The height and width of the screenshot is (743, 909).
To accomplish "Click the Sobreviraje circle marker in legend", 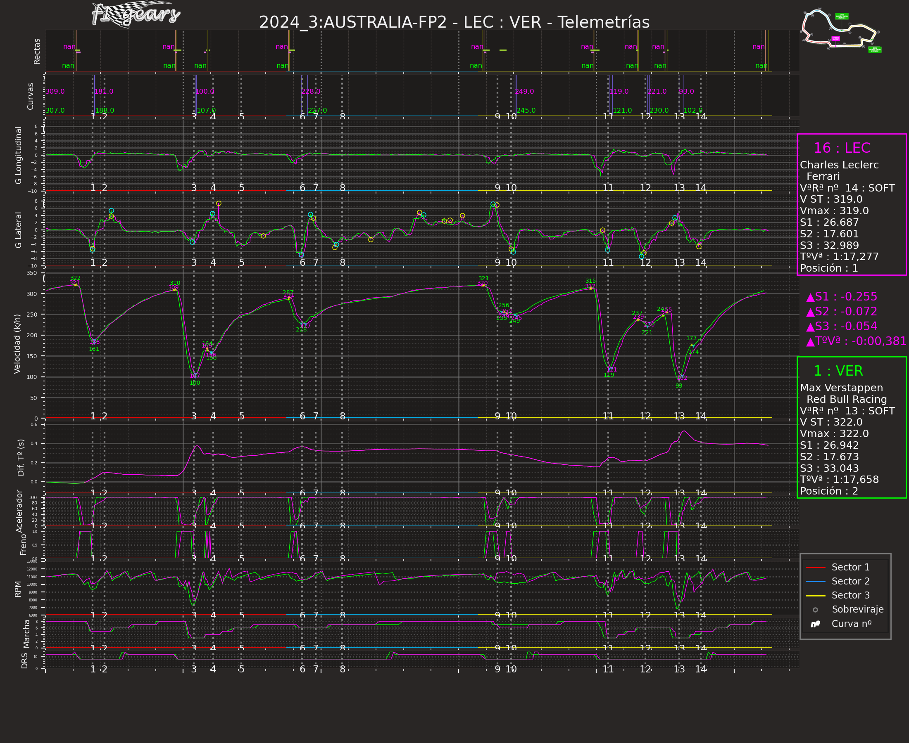I will (x=815, y=610).
